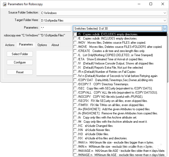Enable the /TIMFIX fix file times switch

click(x=75, y=105)
